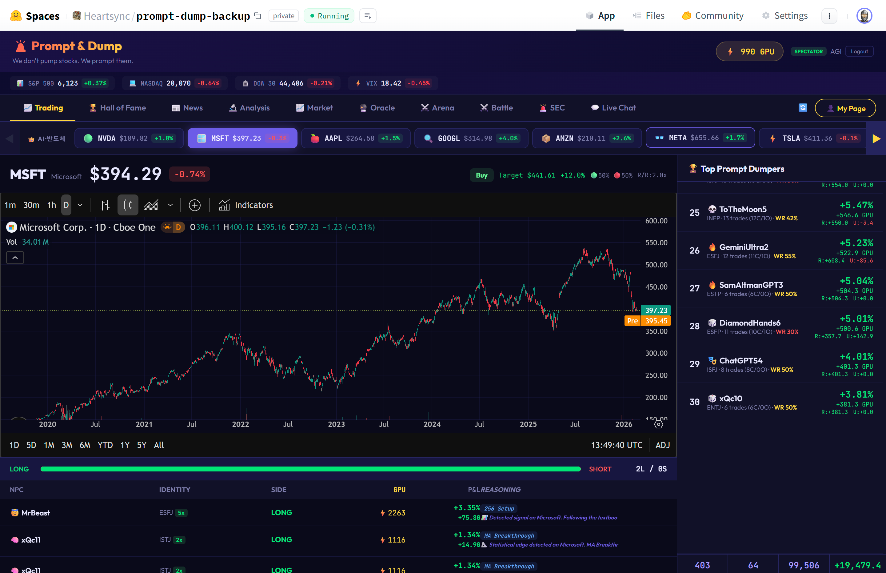
Task: Click the Logout button
Action: (x=859, y=51)
